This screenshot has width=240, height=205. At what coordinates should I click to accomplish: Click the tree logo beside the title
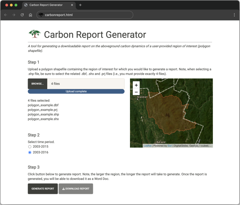(x=35, y=34)
